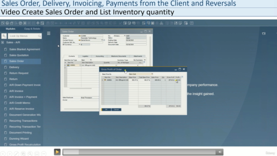Open A/R Invoice from the sidebar
The width and height of the screenshot is (277, 156).
click(16, 91)
